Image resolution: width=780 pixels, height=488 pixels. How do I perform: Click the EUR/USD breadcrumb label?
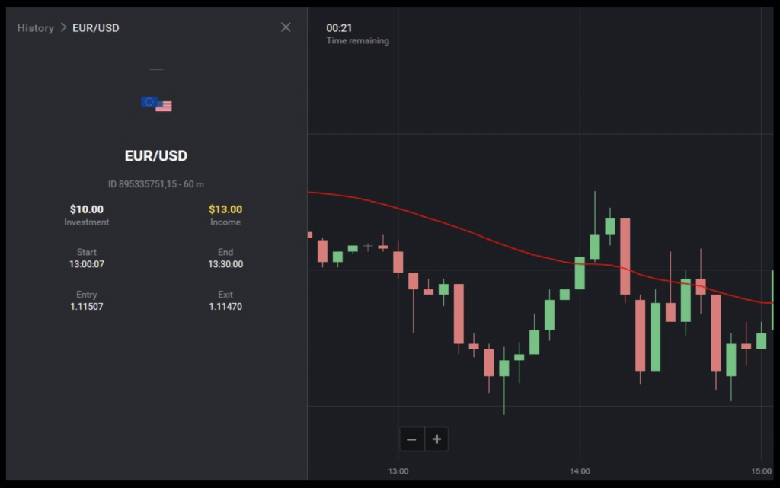[96, 28]
